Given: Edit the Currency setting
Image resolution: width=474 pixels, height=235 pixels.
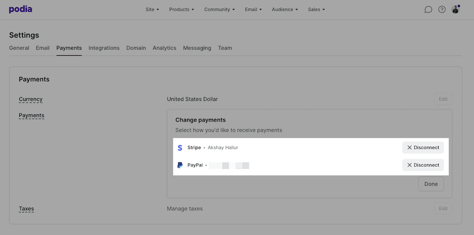Looking at the screenshot, I should coord(443,99).
